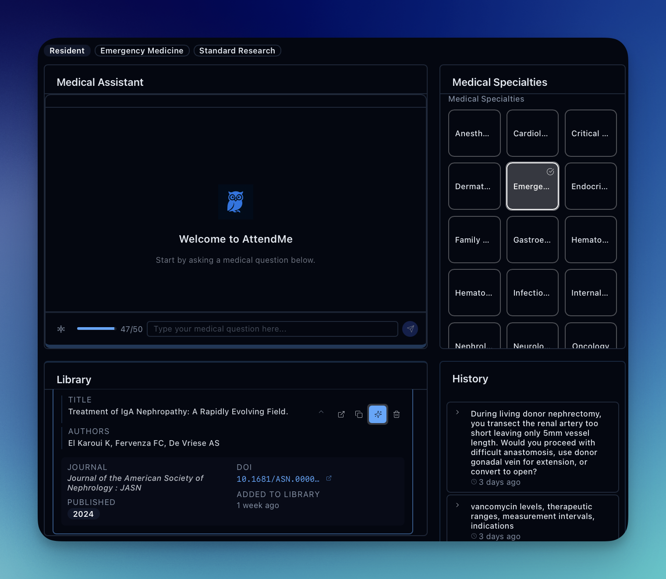The width and height of the screenshot is (666, 579).
Task: Select the Internal Medicine specialty card
Action: click(x=591, y=293)
